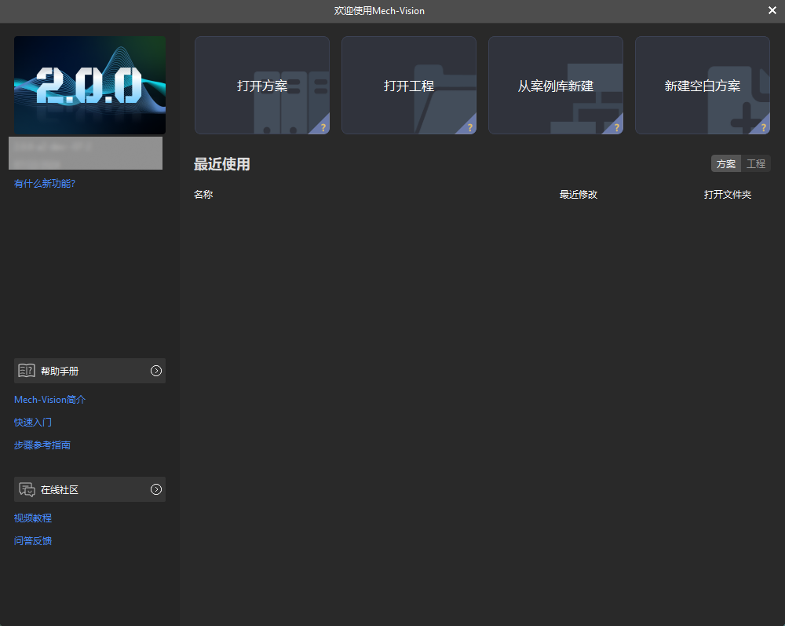The width and height of the screenshot is (785, 626).
Task: Open 视频教程 link
Action: [32, 518]
